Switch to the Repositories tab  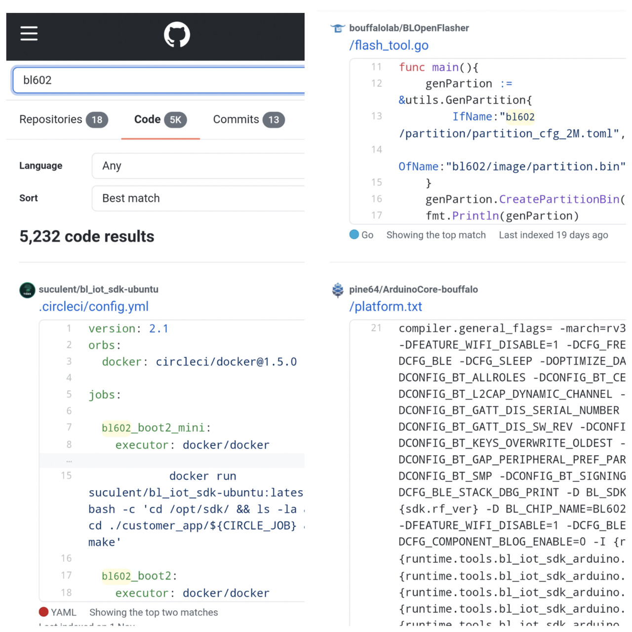63,119
